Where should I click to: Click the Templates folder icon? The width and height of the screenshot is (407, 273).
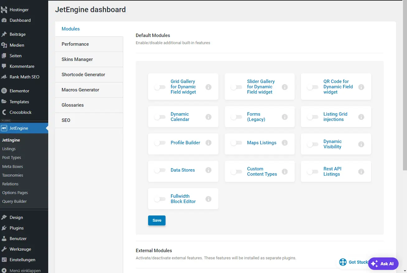coord(4,102)
